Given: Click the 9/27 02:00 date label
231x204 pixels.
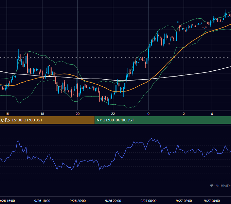Looking at the screenshot, I should pyautogui.click(x=184, y=201).
